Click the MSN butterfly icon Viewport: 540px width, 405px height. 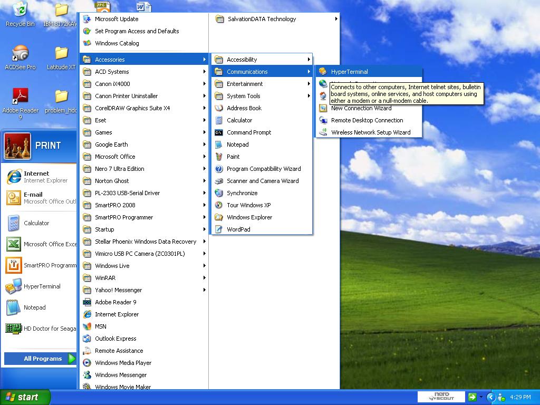(x=87, y=326)
